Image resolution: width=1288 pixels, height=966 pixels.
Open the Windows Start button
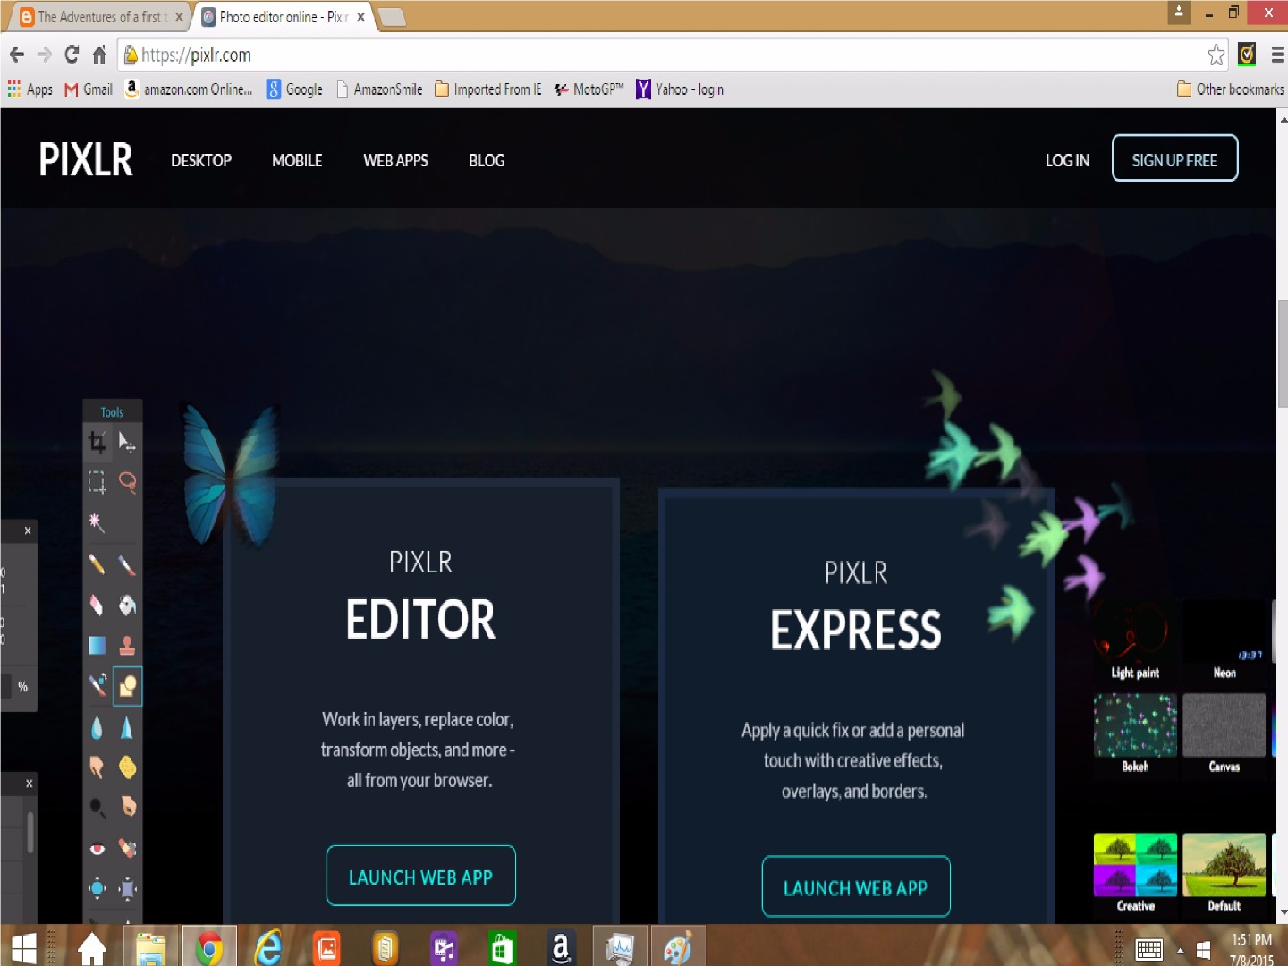tap(24, 948)
